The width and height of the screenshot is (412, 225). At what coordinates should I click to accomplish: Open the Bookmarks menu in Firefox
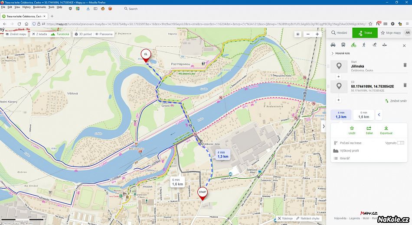pyautogui.click(x=39, y=7)
